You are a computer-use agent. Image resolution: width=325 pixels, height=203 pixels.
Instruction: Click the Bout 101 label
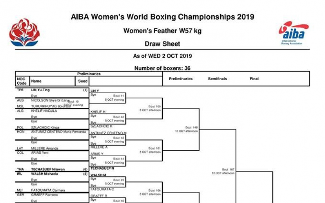click(x=154, y=148)
